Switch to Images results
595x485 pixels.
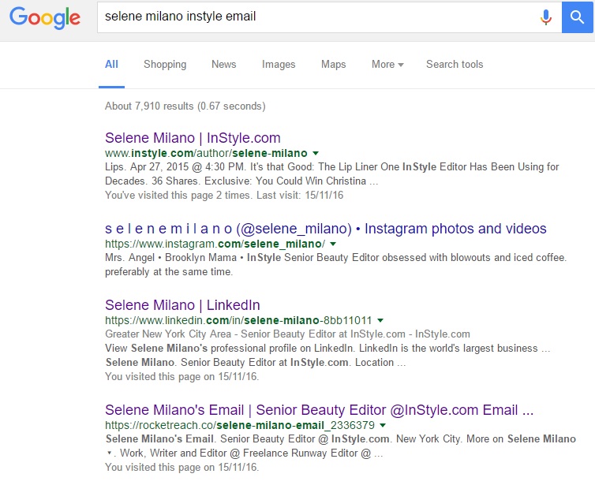click(x=279, y=65)
